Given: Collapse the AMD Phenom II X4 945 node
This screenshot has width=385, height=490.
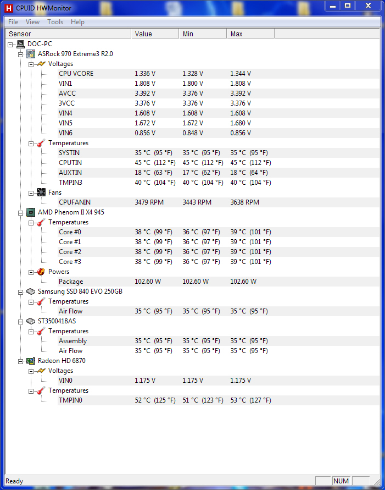Looking at the screenshot, I should click(x=20, y=213).
